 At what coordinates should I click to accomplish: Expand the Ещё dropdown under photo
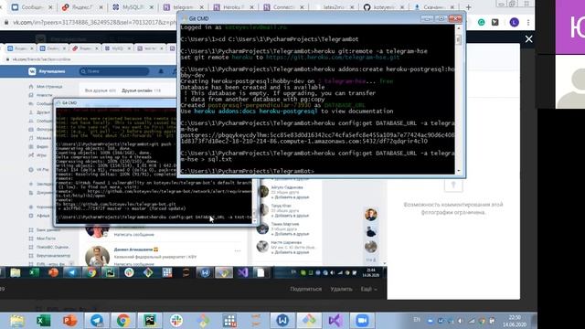[368, 289]
